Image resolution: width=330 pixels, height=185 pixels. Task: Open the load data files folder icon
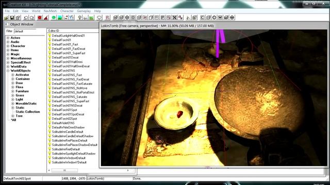(x=6, y=17)
